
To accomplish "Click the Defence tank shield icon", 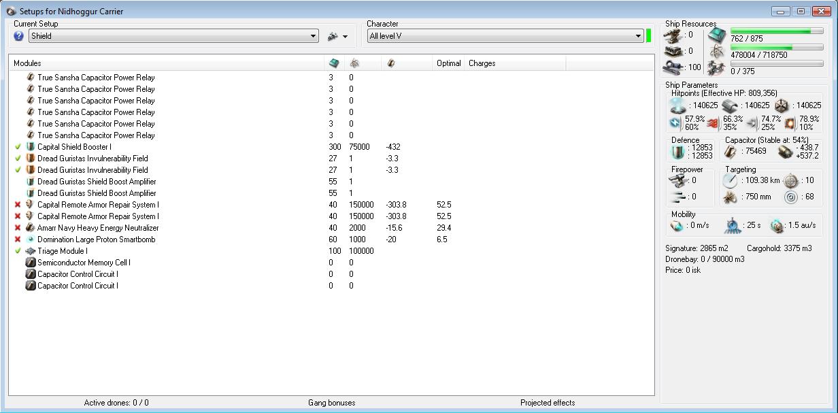I will tap(677, 152).
